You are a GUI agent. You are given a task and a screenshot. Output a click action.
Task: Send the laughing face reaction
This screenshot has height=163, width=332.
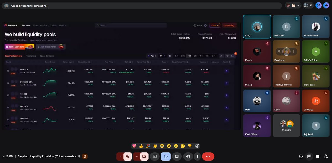[162, 146]
